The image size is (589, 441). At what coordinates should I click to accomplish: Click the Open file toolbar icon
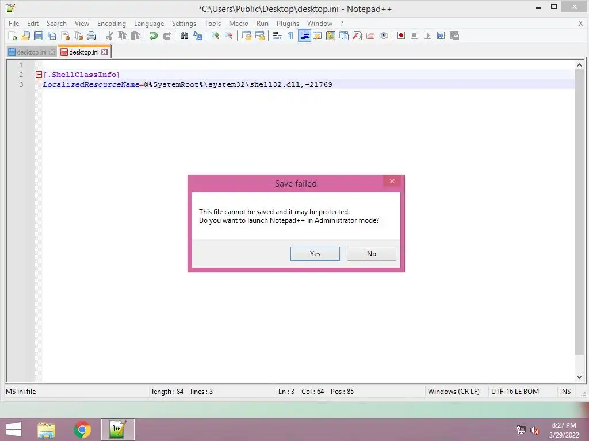pos(25,36)
